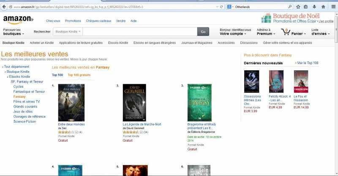This screenshot has height=176, width=338.
Task: Open the shopping cart Panier icon
Action: coord(286,32)
